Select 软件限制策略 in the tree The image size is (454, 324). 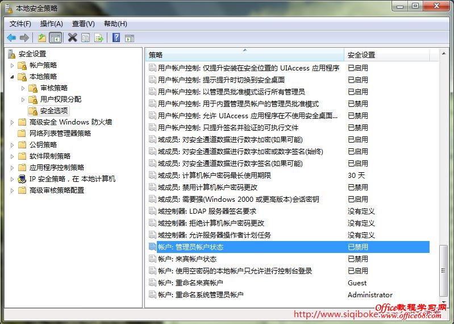pos(50,156)
